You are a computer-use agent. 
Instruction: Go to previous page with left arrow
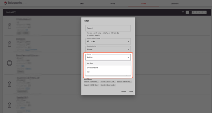(x=187, y=12)
